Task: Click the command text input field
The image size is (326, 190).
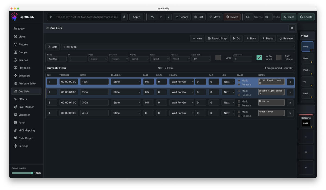Action: point(87,17)
